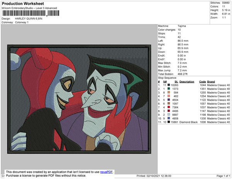Click the tan swatch for code 1255
Viewport: 232px width, 179px height.
[168, 93]
